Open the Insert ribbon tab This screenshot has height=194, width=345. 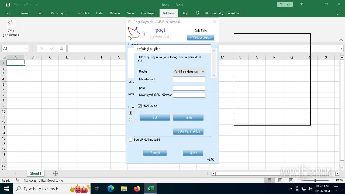[x=40, y=13]
